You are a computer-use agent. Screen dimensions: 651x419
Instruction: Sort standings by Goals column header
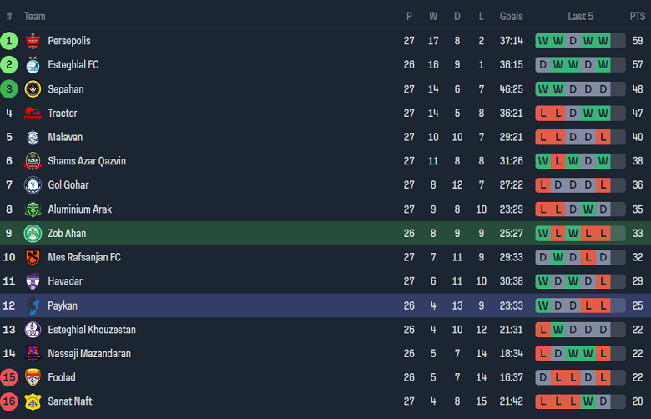(x=512, y=16)
